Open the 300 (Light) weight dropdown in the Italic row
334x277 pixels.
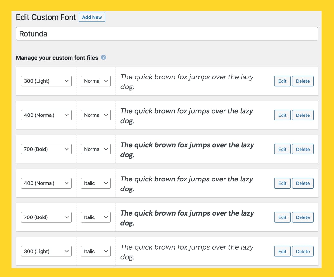click(46, 251)
